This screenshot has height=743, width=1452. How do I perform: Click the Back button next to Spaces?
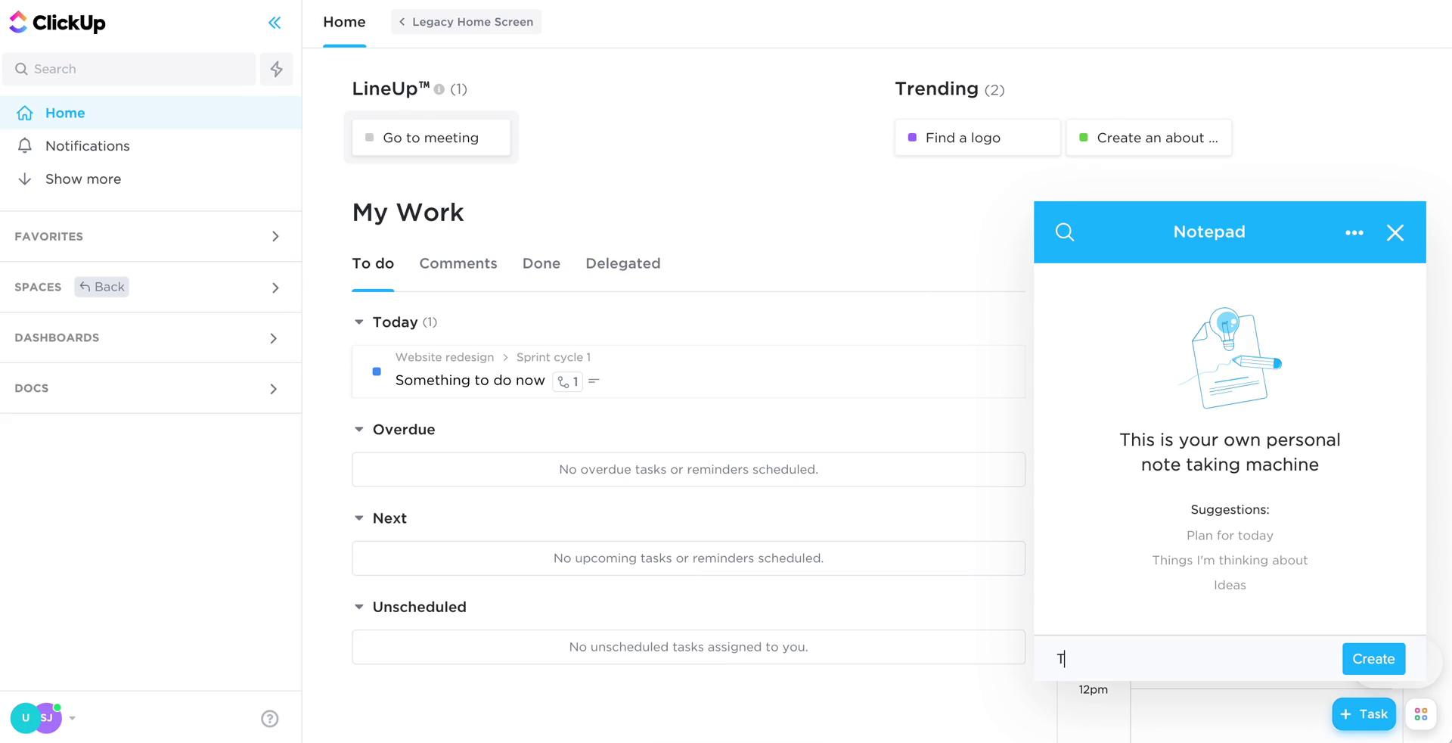click(101, 287)
